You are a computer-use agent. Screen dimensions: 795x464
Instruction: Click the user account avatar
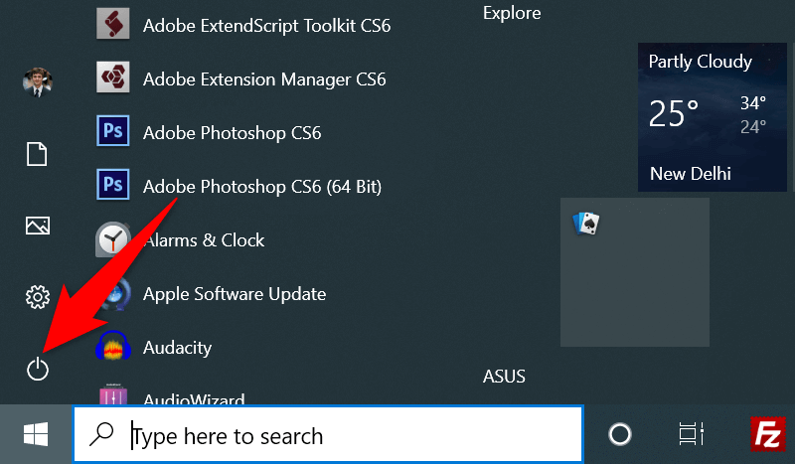coord(38,82)
